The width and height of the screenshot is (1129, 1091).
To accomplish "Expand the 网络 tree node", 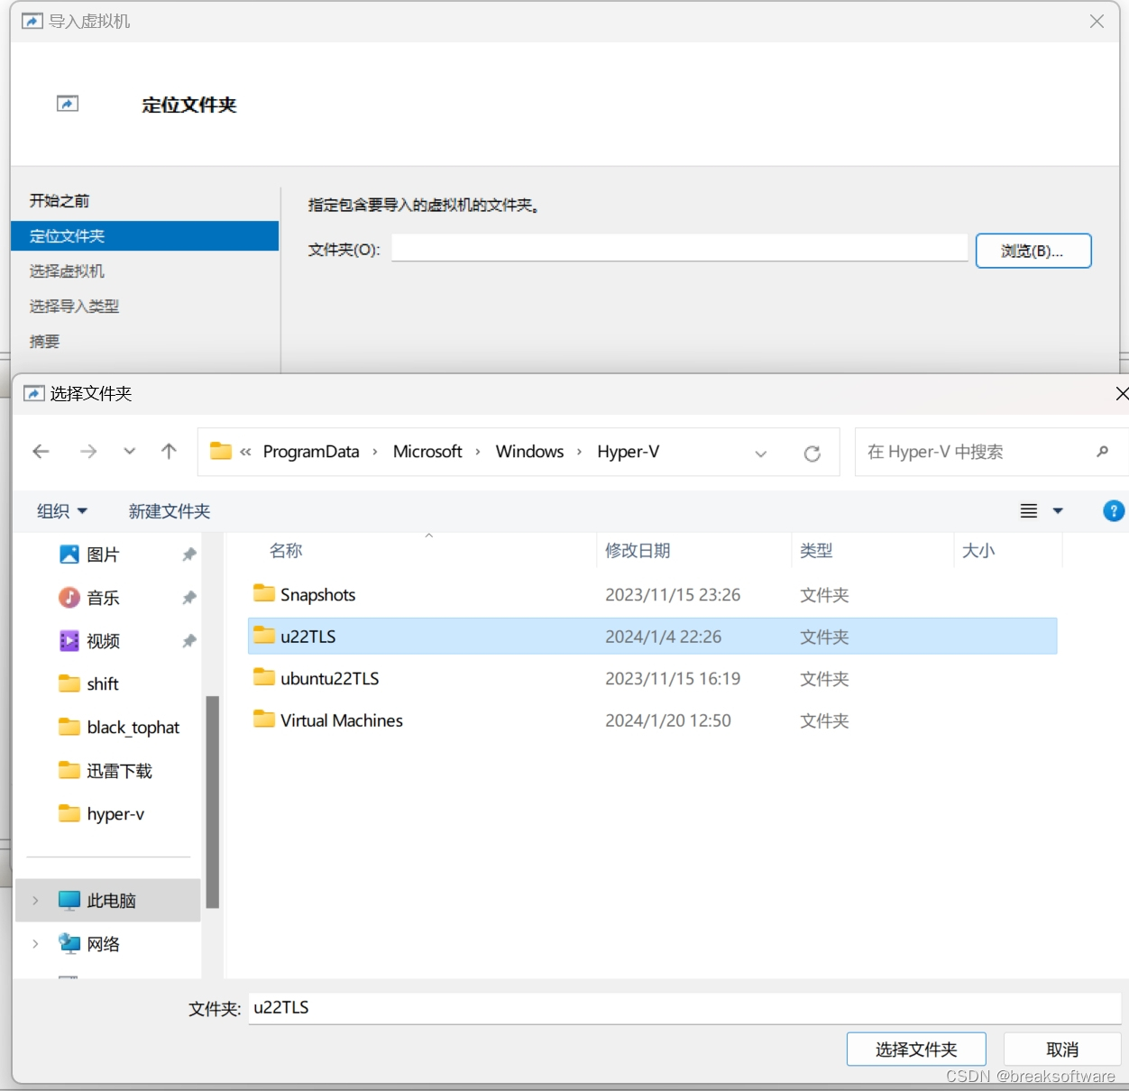I will click(35, 944).
